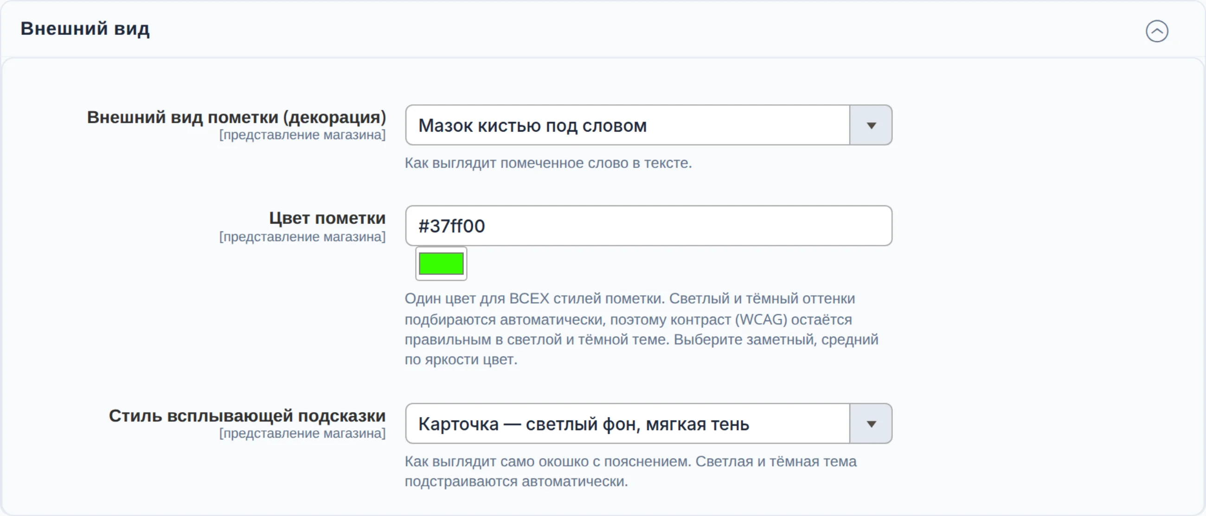This screenshot has height=516, width=1206.
Task: Open the Мазок кистью под словом dropdown
Action: pos(648,125)
